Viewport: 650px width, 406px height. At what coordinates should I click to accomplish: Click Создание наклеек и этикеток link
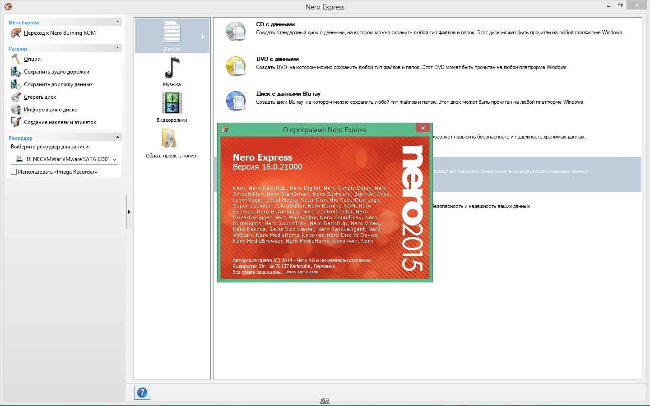pos(60,122)
